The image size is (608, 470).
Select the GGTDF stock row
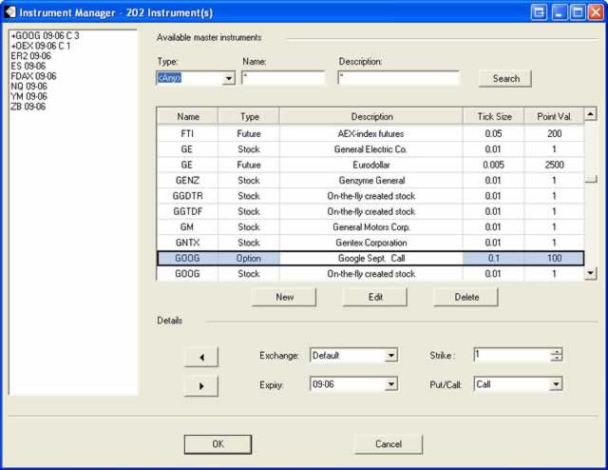(x=370, y=211)
